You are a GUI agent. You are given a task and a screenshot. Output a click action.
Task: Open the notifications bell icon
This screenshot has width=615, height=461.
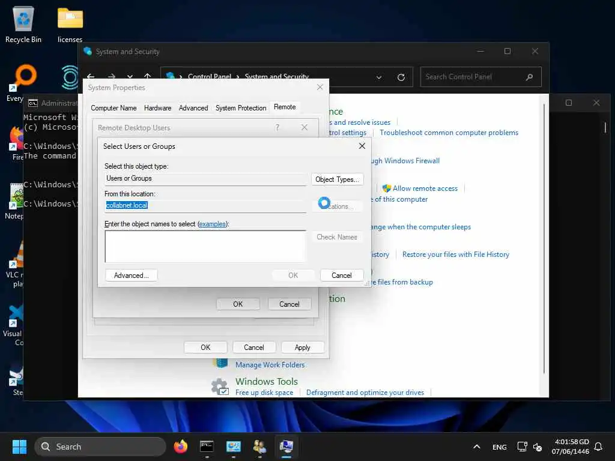tap(598, 447)
